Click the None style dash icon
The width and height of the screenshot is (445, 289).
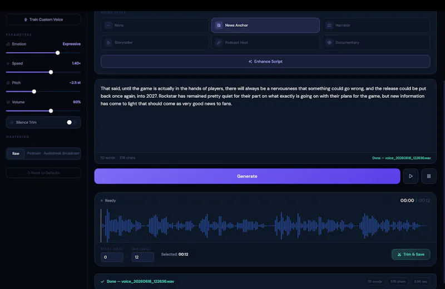click(x=108, y=25)
